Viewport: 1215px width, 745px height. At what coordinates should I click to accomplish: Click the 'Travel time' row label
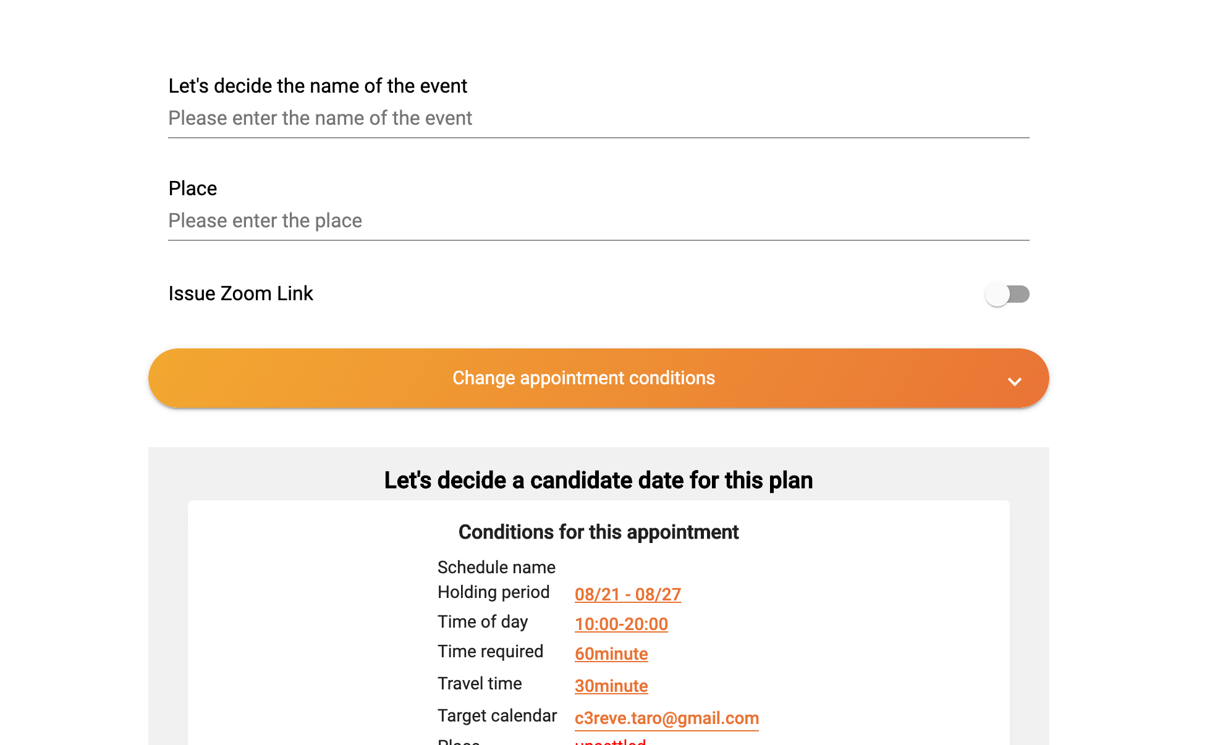[480, 683]
